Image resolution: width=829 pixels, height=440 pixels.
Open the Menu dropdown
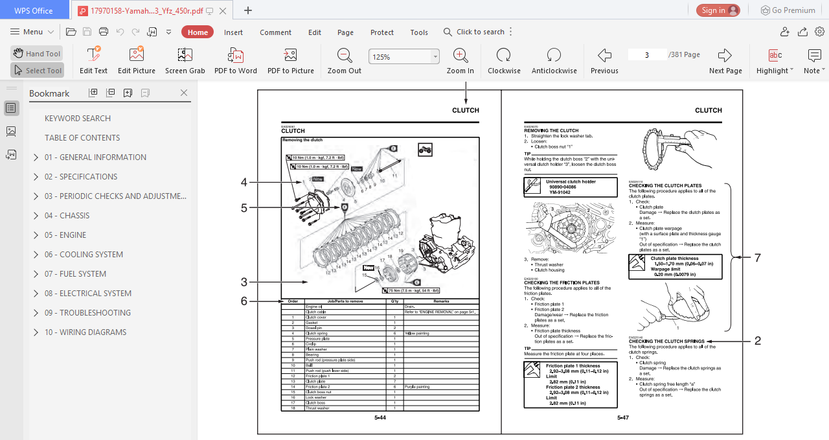tap(32, 32)
